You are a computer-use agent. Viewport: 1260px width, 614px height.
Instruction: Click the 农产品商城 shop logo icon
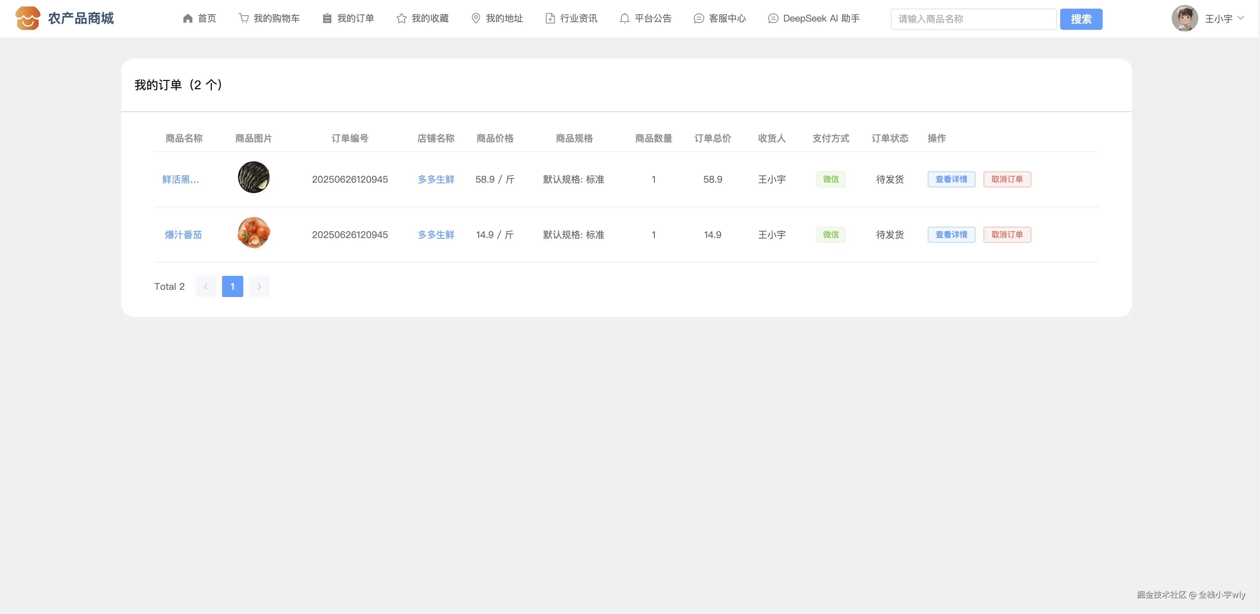(28, 19)
